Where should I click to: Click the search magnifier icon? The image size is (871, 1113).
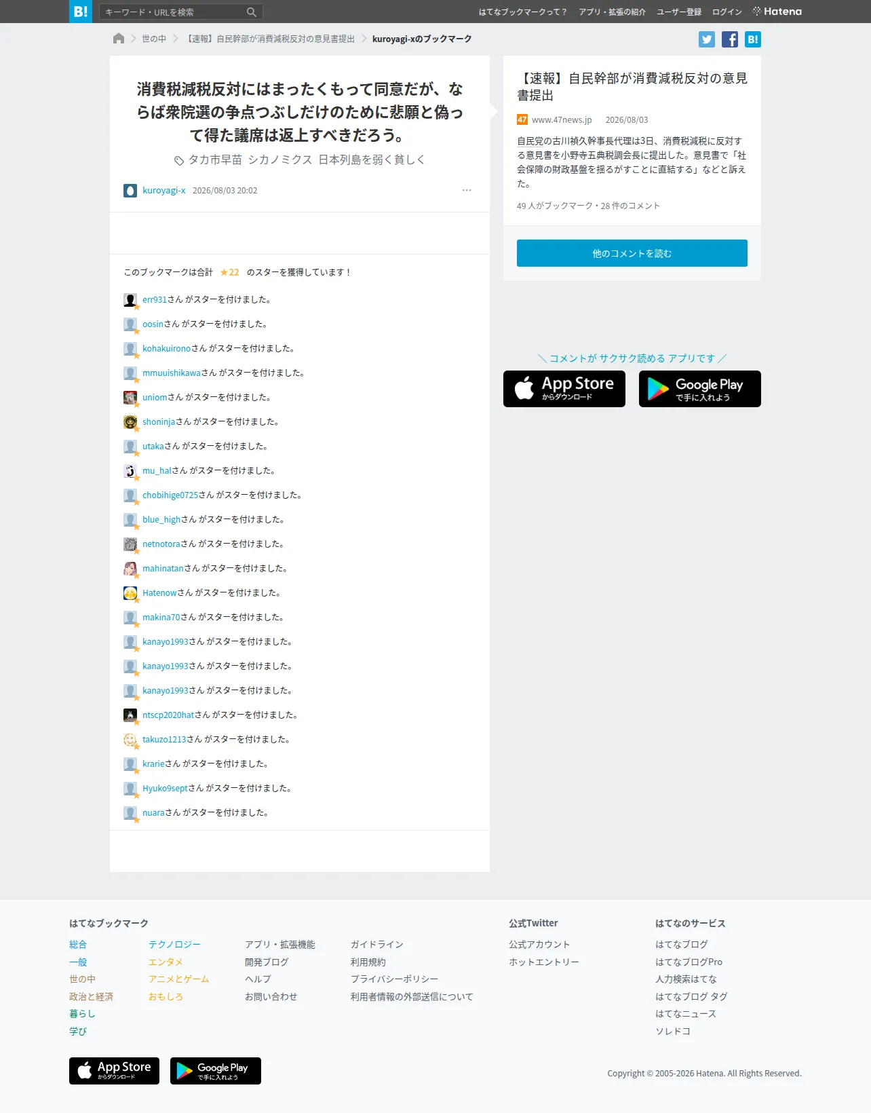(251, 12)
